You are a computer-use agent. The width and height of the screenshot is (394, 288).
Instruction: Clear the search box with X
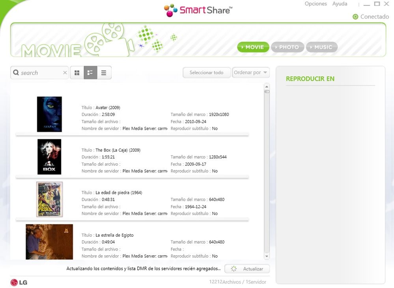pos(65,73)
